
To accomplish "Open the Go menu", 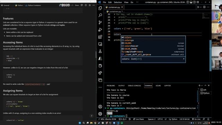I will click(x=132, y=2).
